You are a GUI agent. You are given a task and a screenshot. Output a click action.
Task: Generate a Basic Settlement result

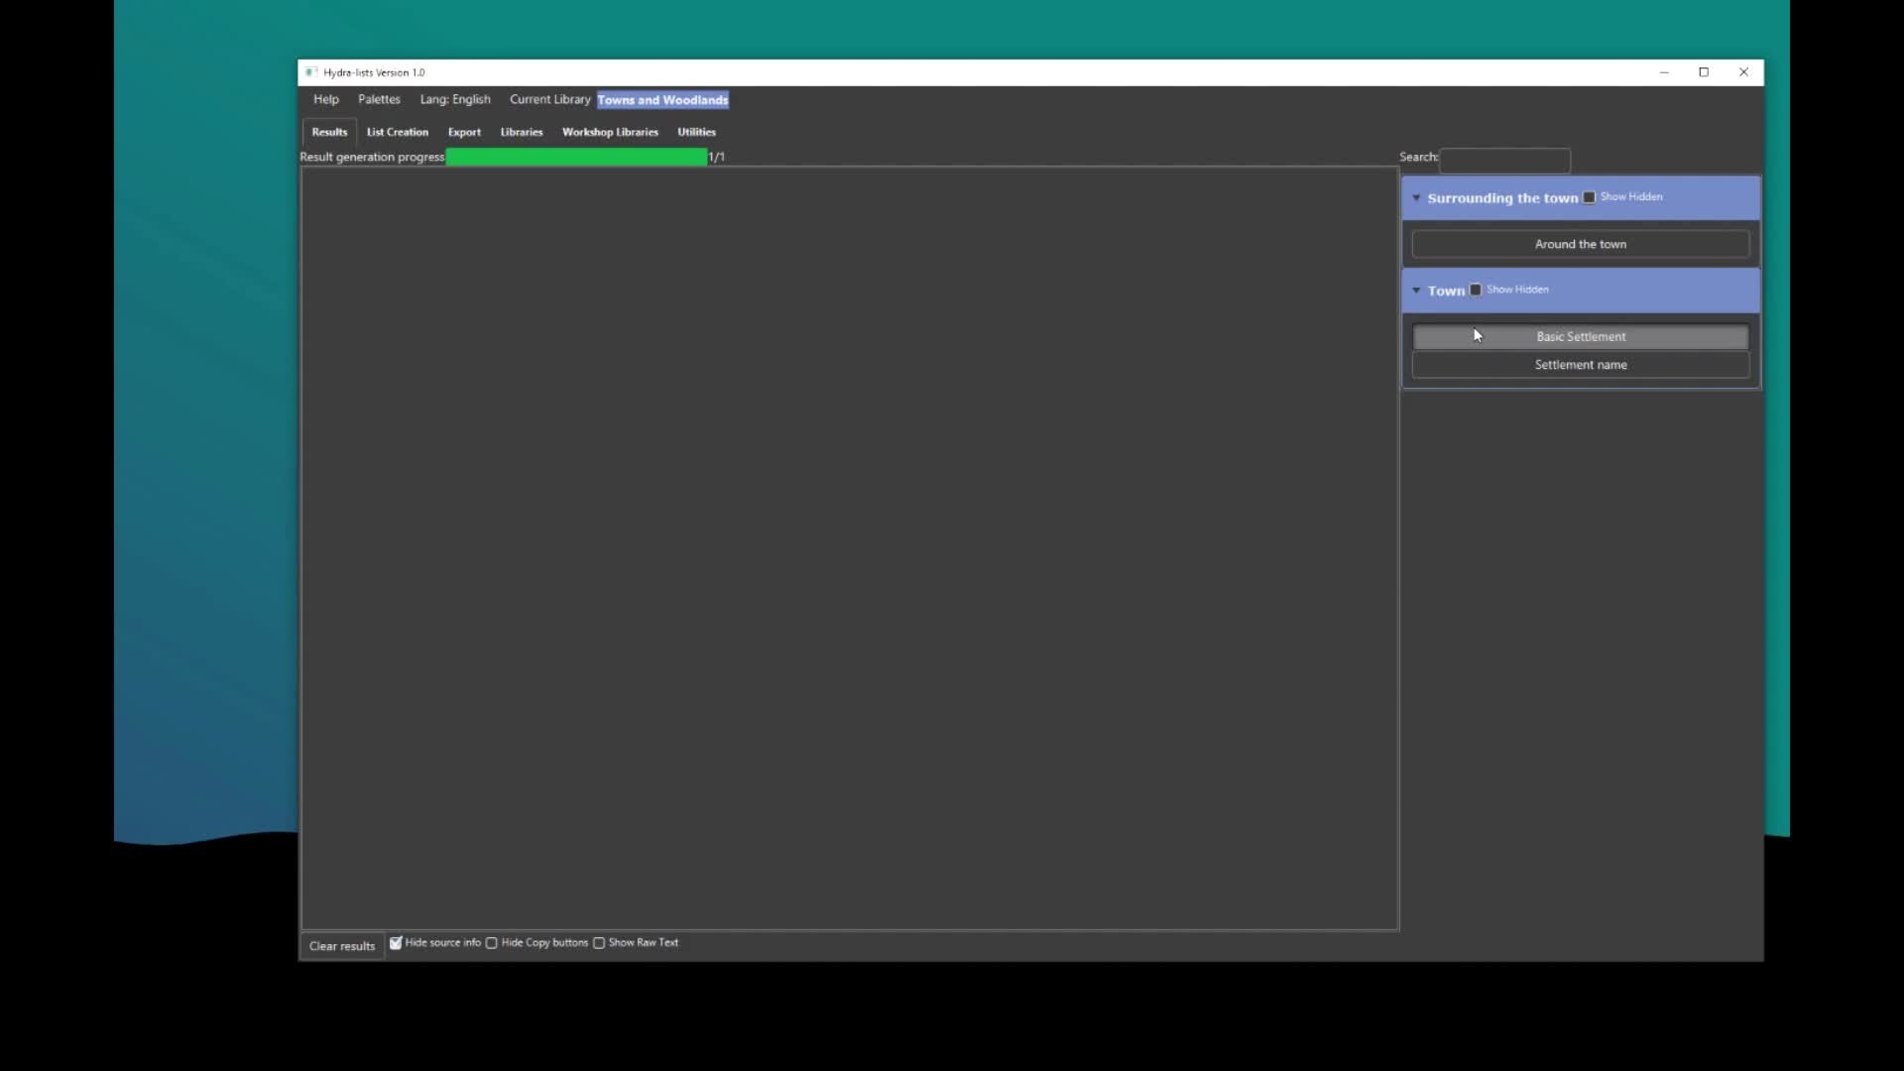pyautogui.click(x=1580, y=337)
